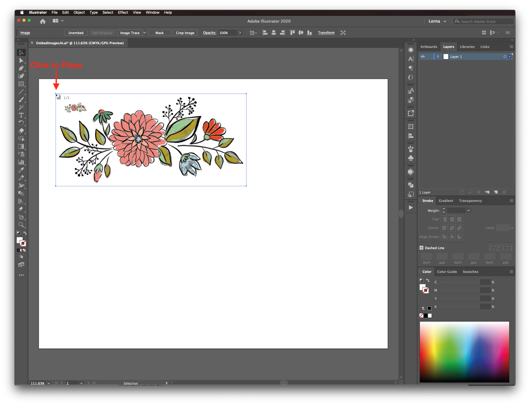Select the Column Graph tool
530x405 pixels.
coord(21,162)
